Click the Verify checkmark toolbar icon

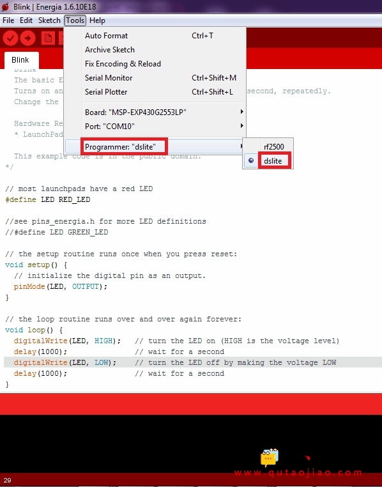(10, 38)
